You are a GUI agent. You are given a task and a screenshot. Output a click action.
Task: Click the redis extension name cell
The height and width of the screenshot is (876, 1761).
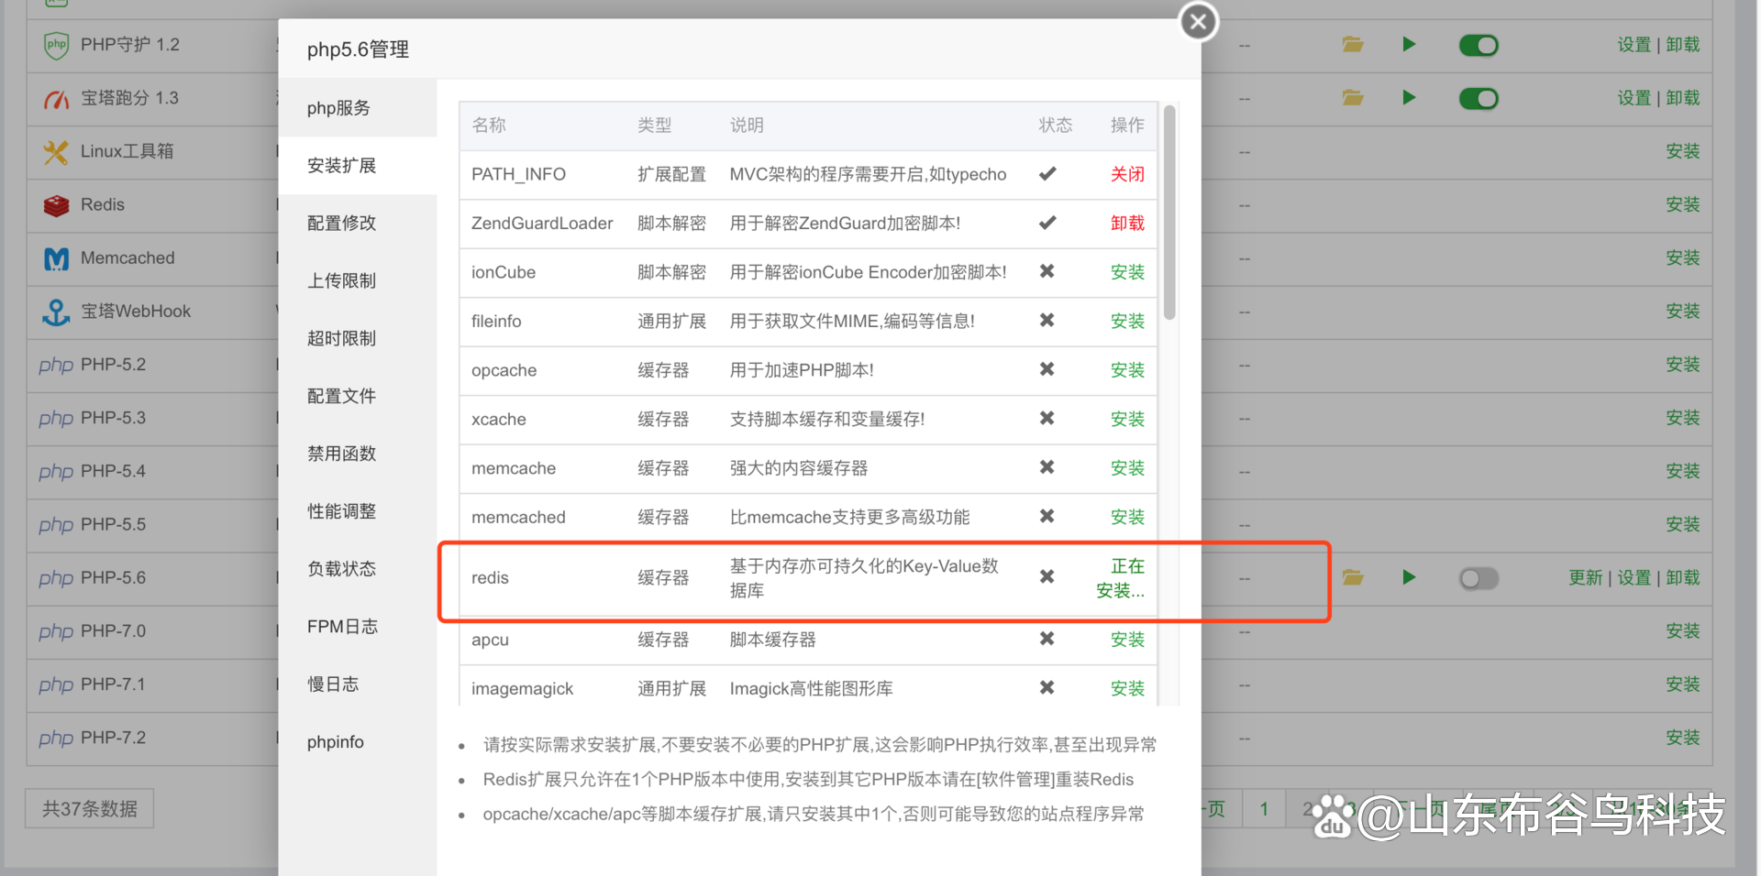point(490,578)
